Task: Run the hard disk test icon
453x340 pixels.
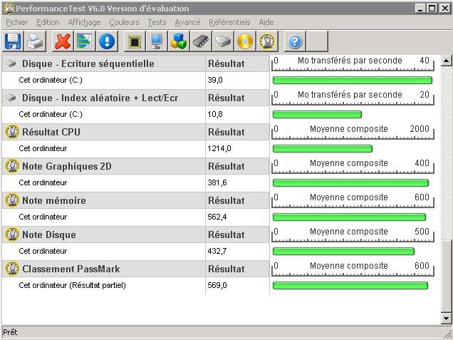Action: [x=223, y=41]
